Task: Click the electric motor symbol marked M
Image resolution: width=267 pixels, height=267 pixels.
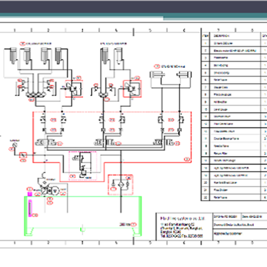Action: (x=55, y=191)
